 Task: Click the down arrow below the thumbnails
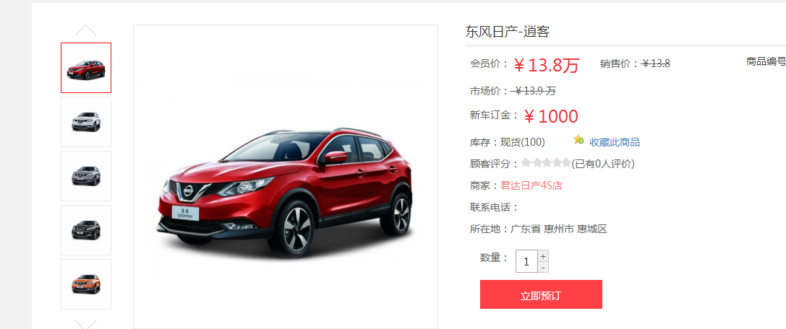86,324
